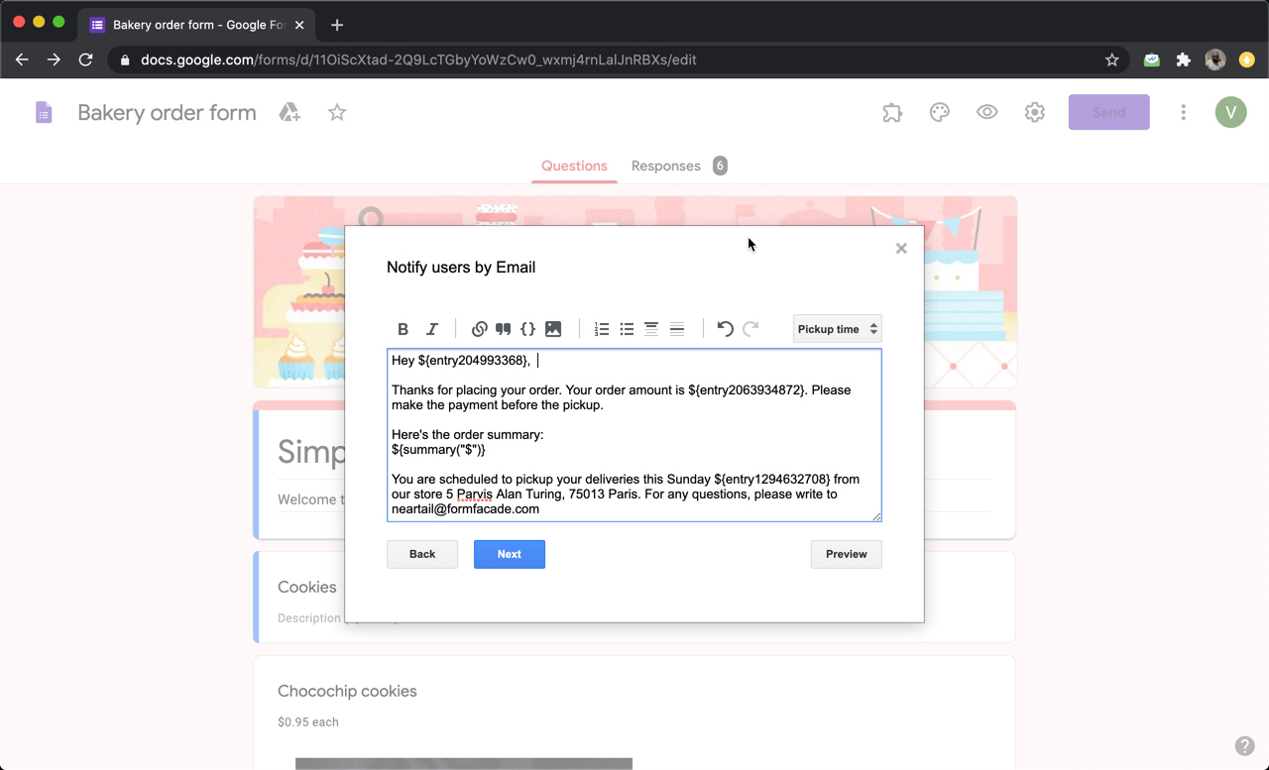The height and width of the screenshot is (770, 1269).
Task: Insert an image into the email body
Action: click(x=553, y=328)
